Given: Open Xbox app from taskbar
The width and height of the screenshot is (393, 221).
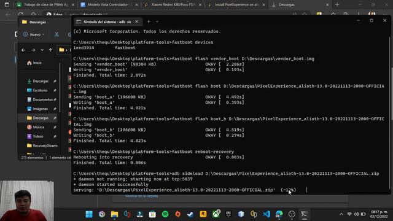Looking at the screenshot, I should [216, 214].
